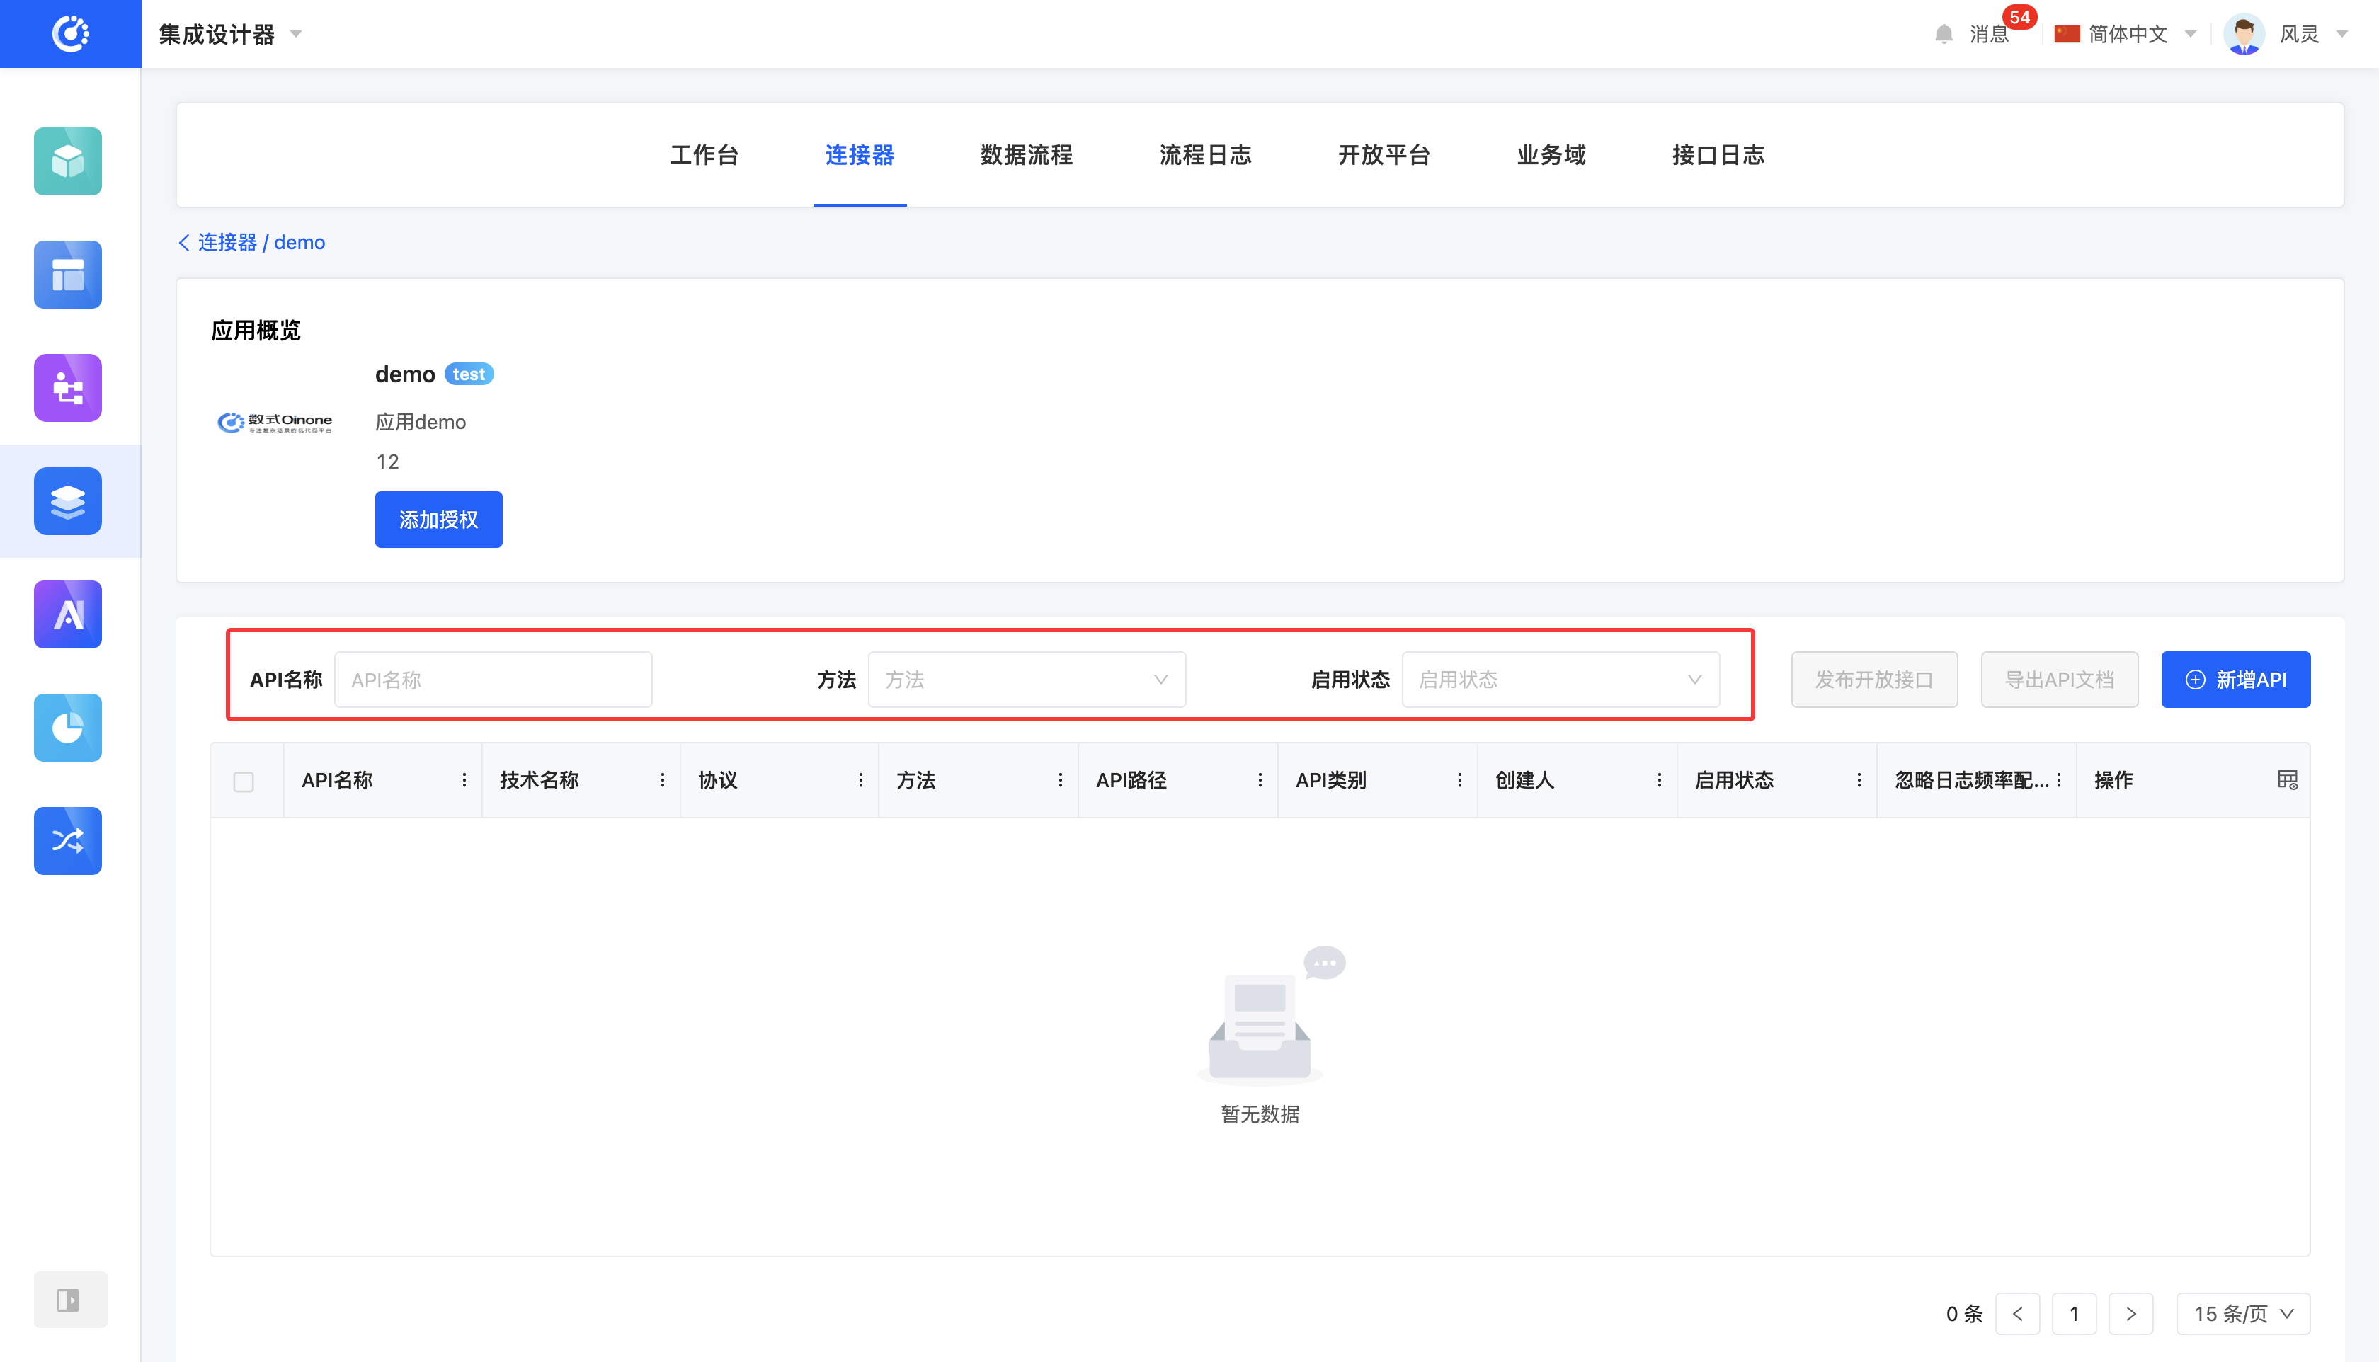Click the pie chart sidebar icon
The width and height of the screenshot is (2379, 1362).
click(67, 727)
